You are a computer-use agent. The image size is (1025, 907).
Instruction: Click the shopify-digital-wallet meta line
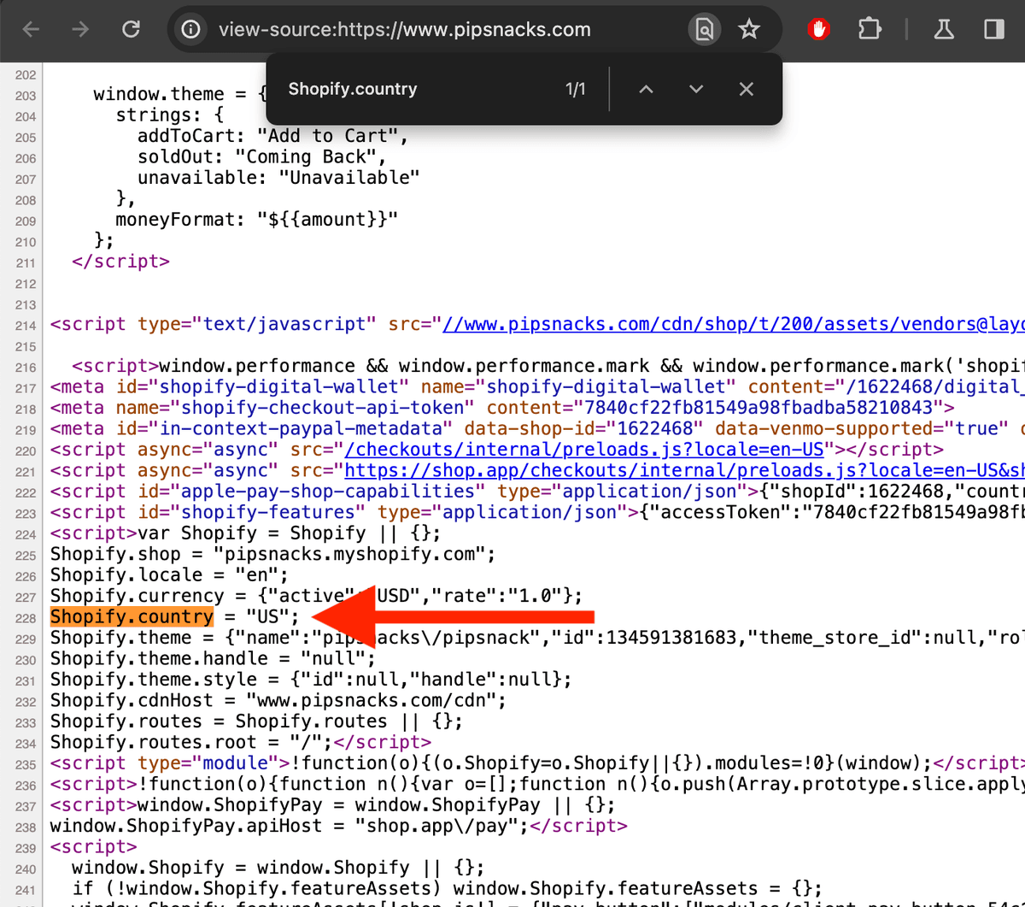tap(536, 386)
